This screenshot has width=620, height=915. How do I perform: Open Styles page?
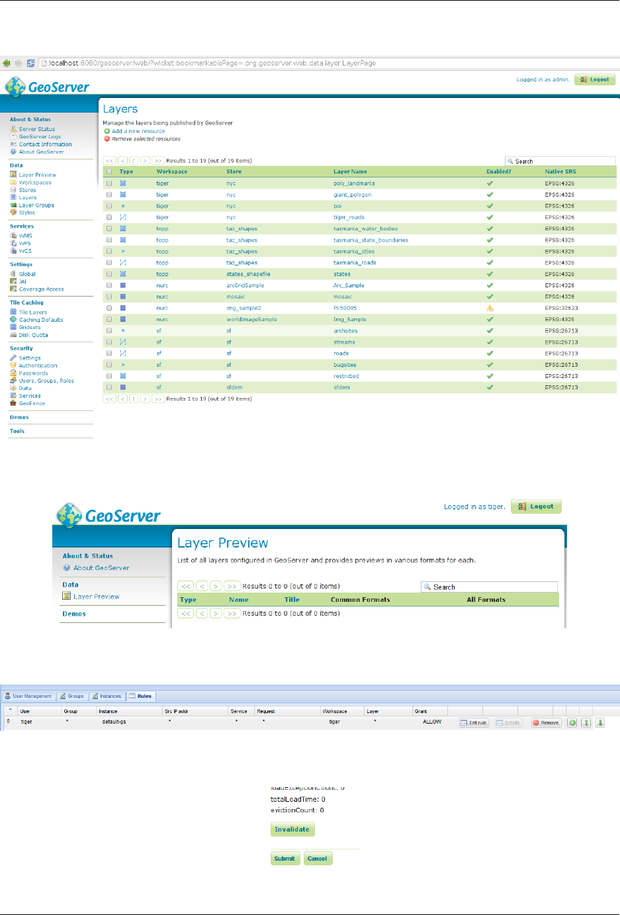pos(26,213)
